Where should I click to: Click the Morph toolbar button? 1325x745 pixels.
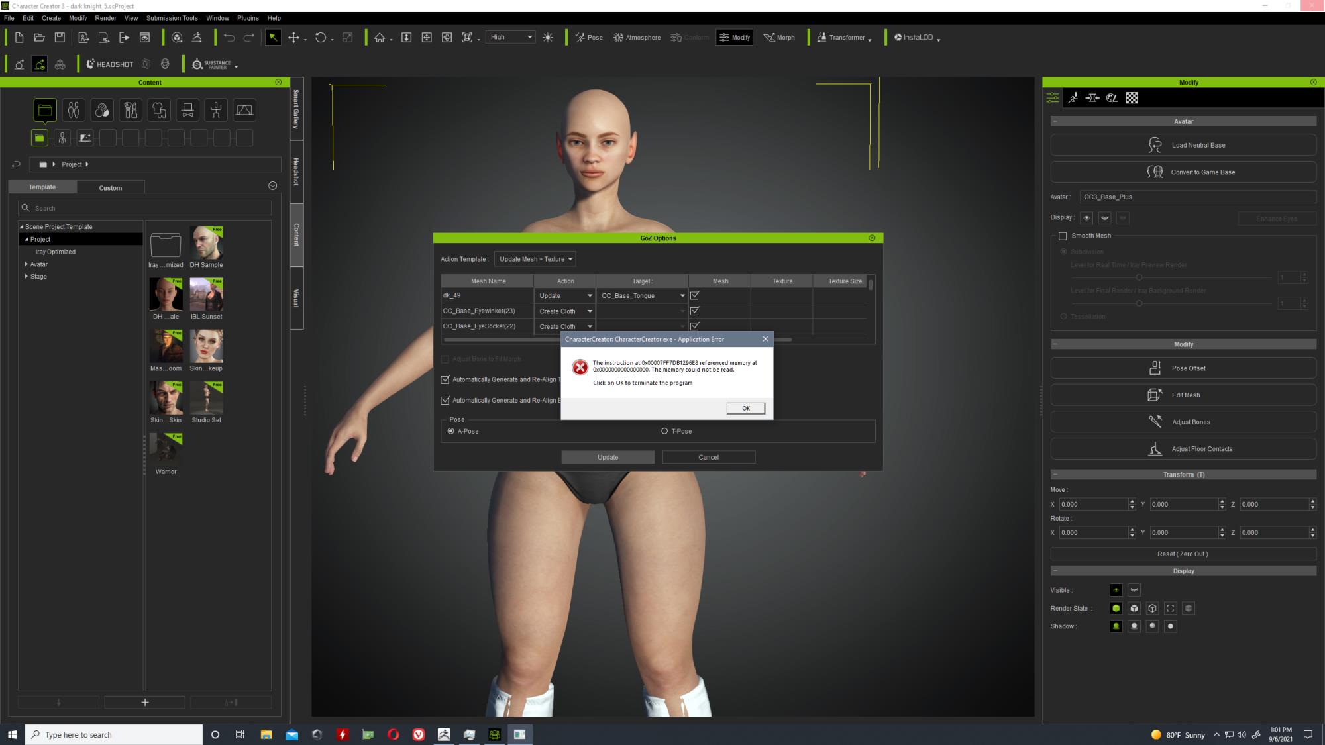point(779,38)
